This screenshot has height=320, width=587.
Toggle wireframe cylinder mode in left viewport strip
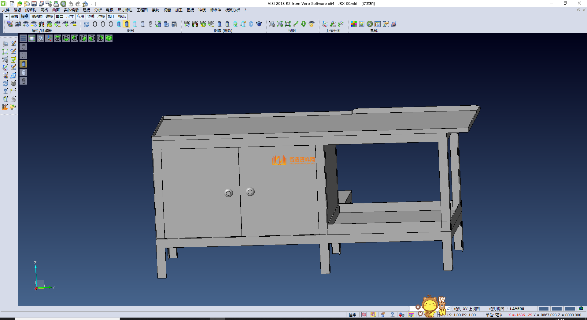tap(24, 47)
